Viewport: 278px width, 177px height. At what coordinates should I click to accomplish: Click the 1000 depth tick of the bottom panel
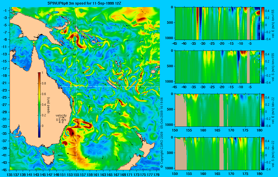[169, 168]
